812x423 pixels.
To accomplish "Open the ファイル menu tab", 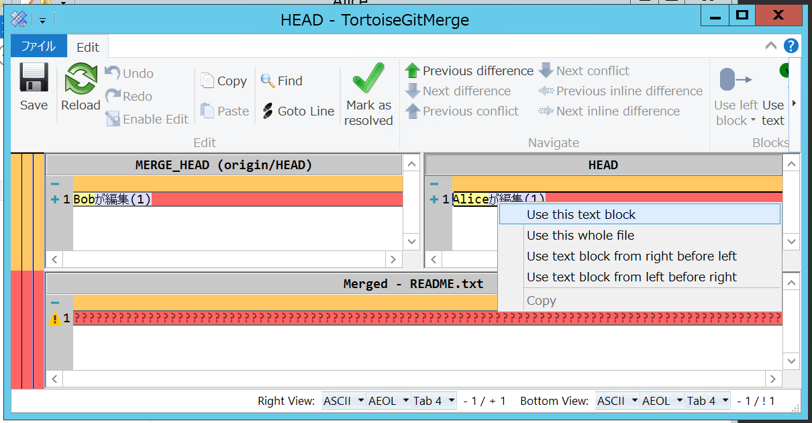I will (x=38, y=46).
